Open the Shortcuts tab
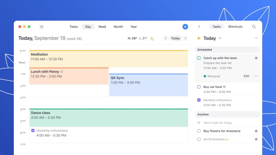The width and height of the screenshot is (276, 155). click(x=235, y=27)
